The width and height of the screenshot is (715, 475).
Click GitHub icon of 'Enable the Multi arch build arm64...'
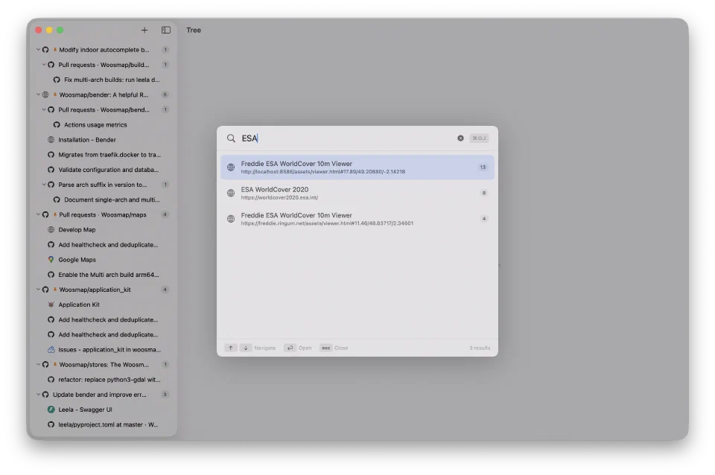(x=51, y=275)
